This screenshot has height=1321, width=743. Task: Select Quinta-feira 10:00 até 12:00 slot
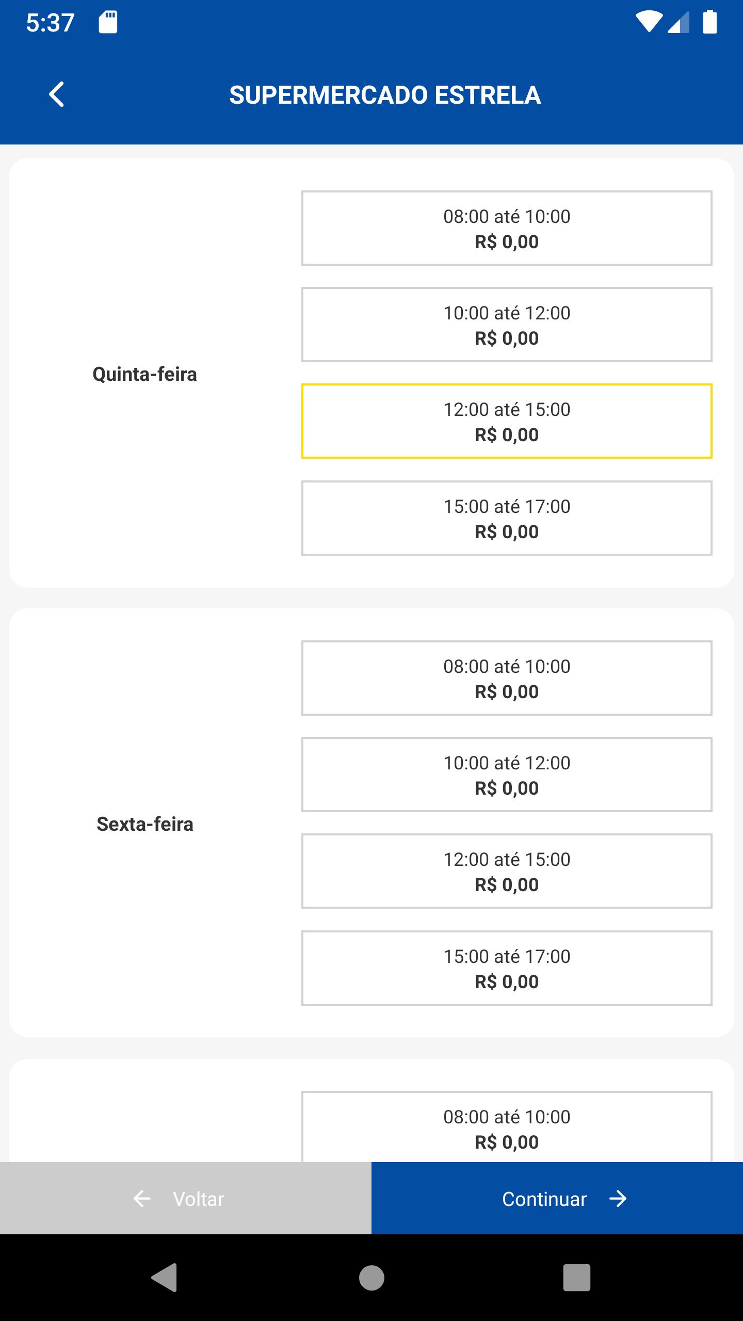coord(507,325)
